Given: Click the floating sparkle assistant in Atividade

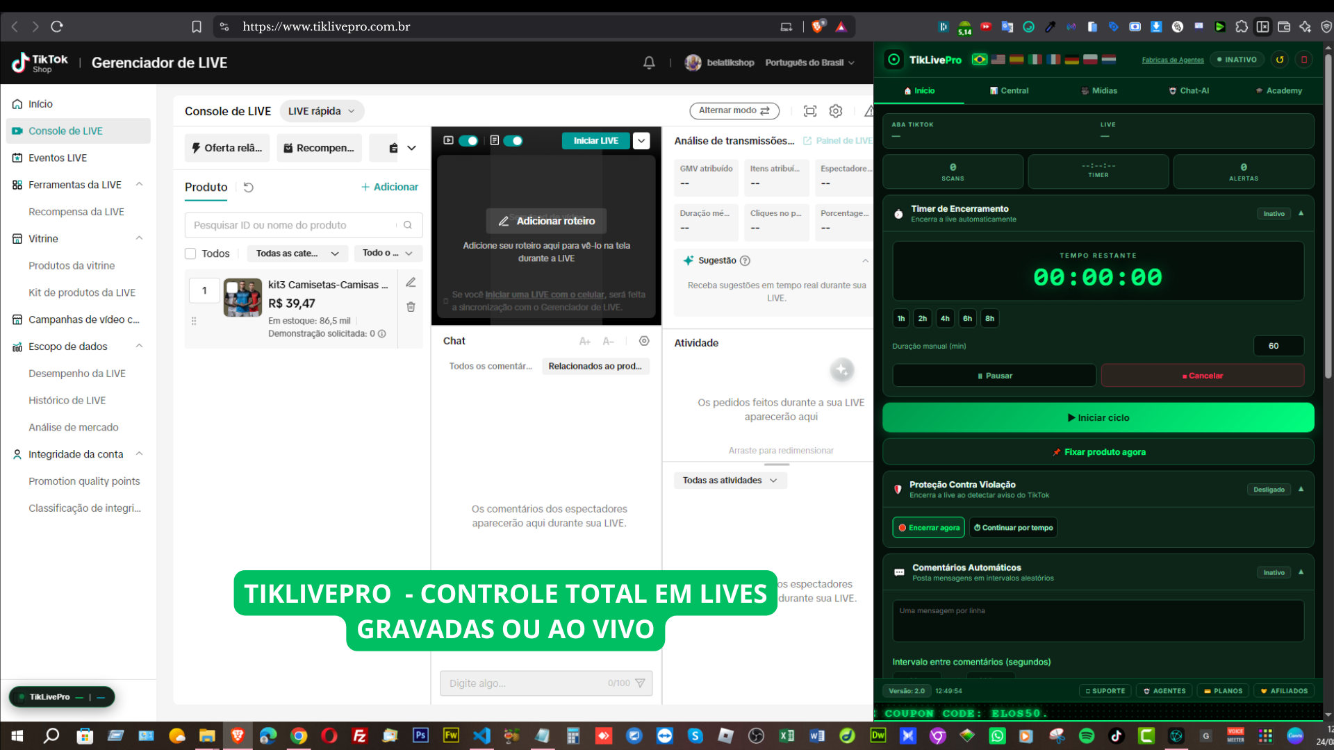Looking at the screenshot, I should point(841,370).
